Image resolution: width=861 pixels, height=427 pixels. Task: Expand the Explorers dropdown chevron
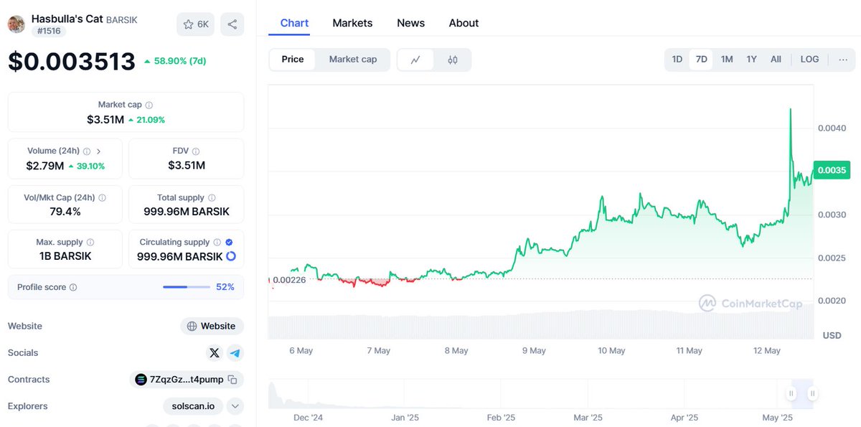coord(235,406)
